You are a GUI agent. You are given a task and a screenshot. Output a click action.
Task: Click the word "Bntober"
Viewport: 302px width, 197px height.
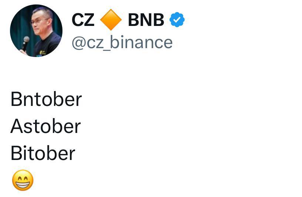pyautogui.click(x=46, y=99)
